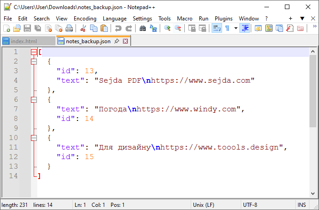Click the vertical scrollbar thumb

tap(313, 91)
